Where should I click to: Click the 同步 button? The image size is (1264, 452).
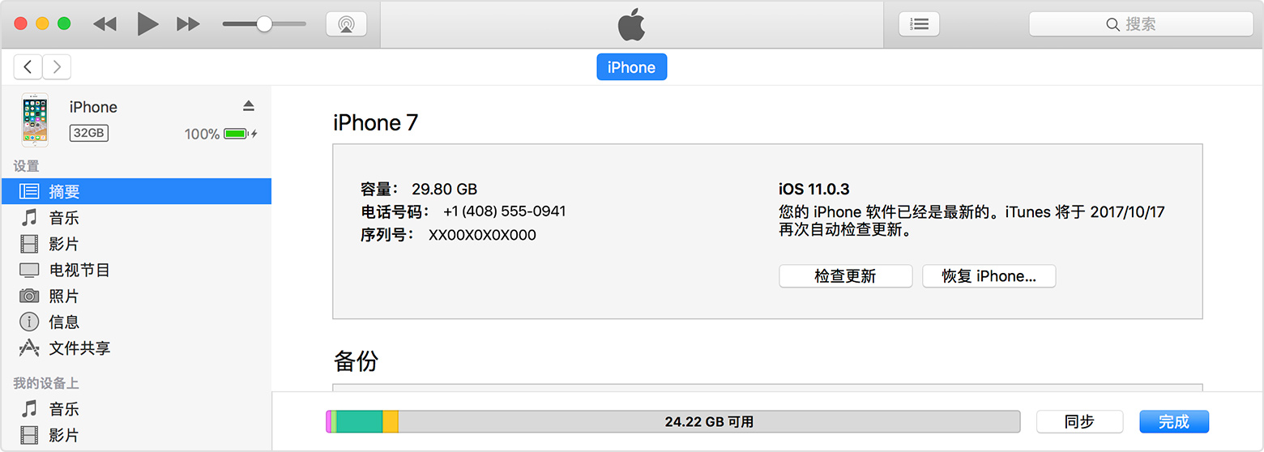click(1079, 421)
